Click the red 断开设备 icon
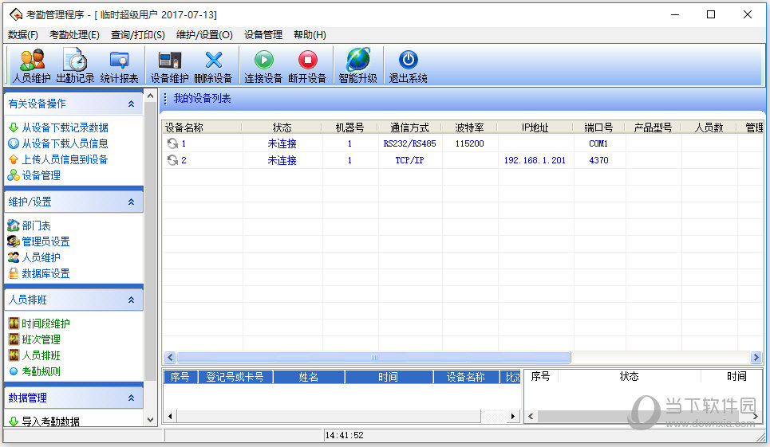Viewport: 770px width, 447px height. pos(307,65)
